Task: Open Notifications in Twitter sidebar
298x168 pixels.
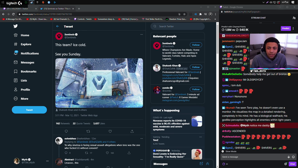Action: [x=26, y=53]
